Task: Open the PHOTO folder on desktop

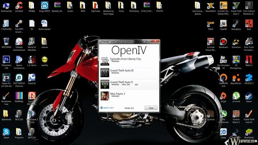Action: [x=159, y=7]
